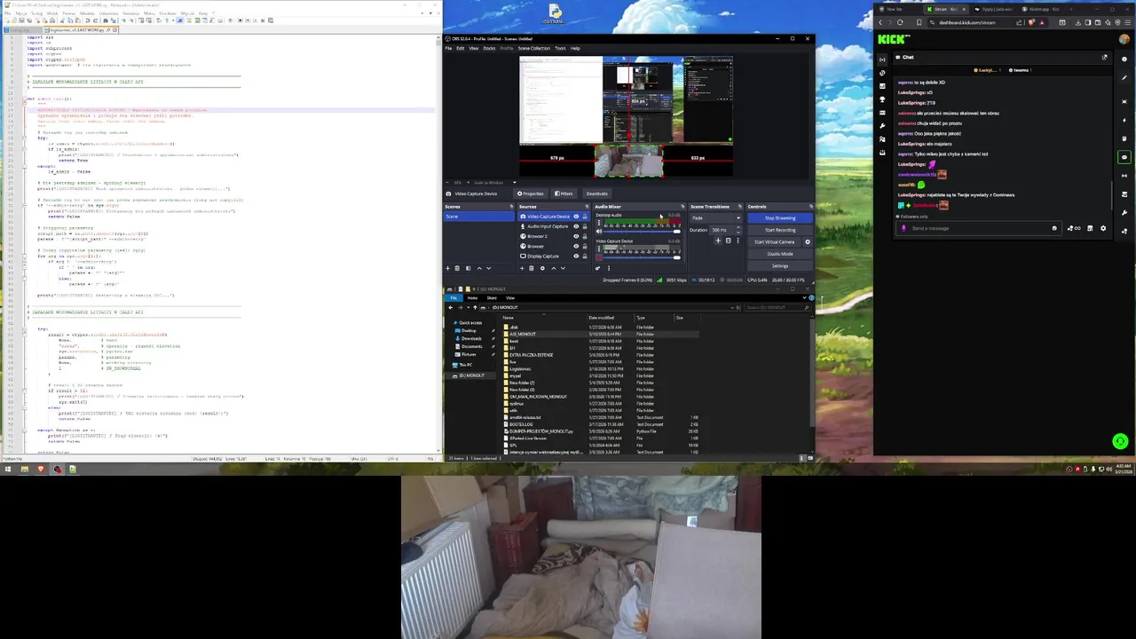Add a new scene in OBS

coord(448,268)
